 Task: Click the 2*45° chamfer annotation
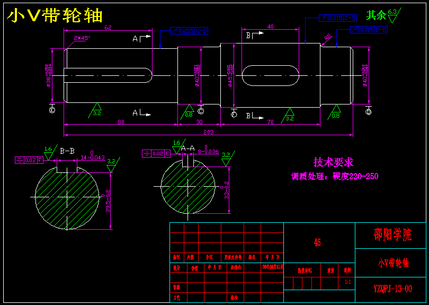pyautogui.click(x=82, y=38)
